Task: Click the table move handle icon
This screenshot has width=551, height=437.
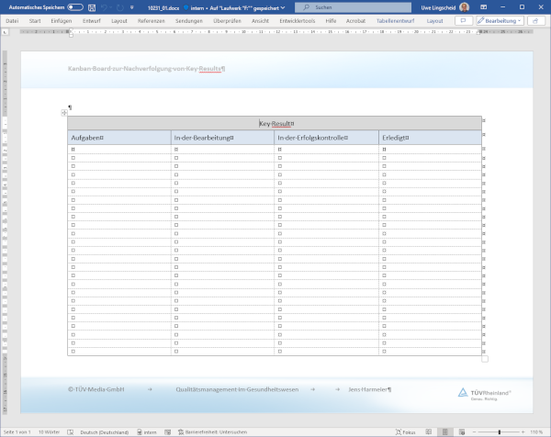Action: (63, 113)
